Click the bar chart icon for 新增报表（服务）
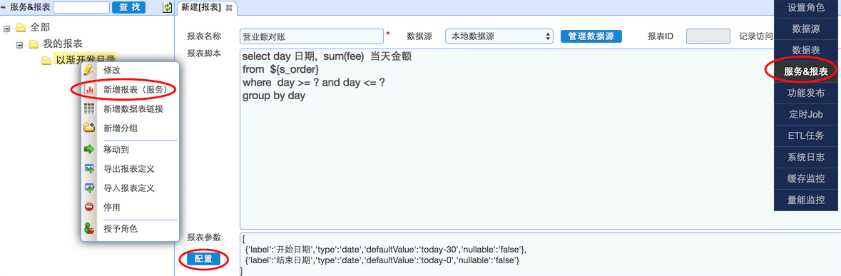Screen dimensions: 841x276 tap(89, 89)
